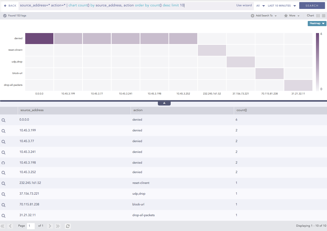Open the Heatmap chart type dropdown
Image resolution: width=327 pixels, height=231 pixels.
(x=317, y=23)
